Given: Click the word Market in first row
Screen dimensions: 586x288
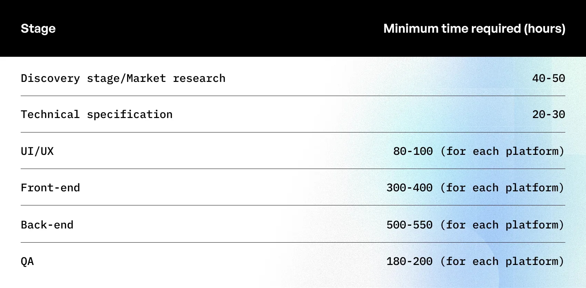Looking at the screenshot, I should coord(146,78).
